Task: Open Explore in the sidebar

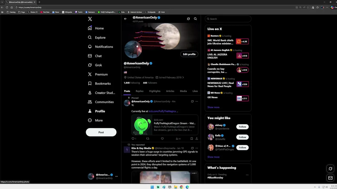Action: point(97,38)
